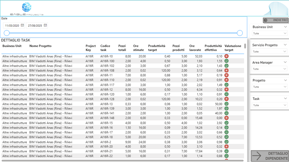The height and width of the screenshot is (162, 289).
Task: Click the arrow icon beside Dettaglio Dipendente
Action: (x=257, y=156)
